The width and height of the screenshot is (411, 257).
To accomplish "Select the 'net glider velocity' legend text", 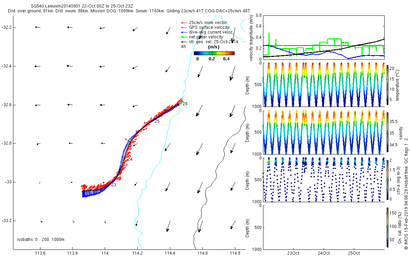I will click(206, 37).
